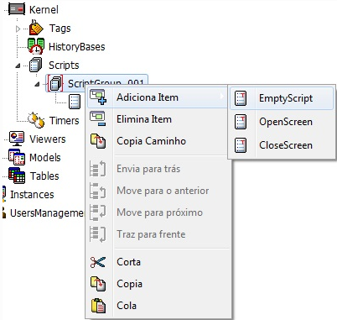
Task: Select the Tags tree item
Action: pyautogui.click(x=60, y=29)
